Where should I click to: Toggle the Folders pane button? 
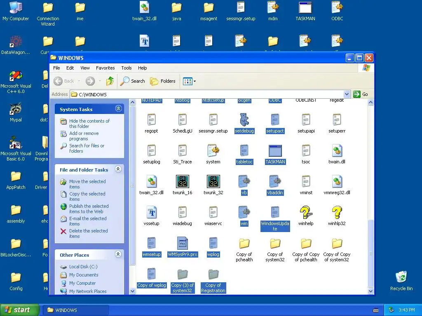click(x=162, y=81)
